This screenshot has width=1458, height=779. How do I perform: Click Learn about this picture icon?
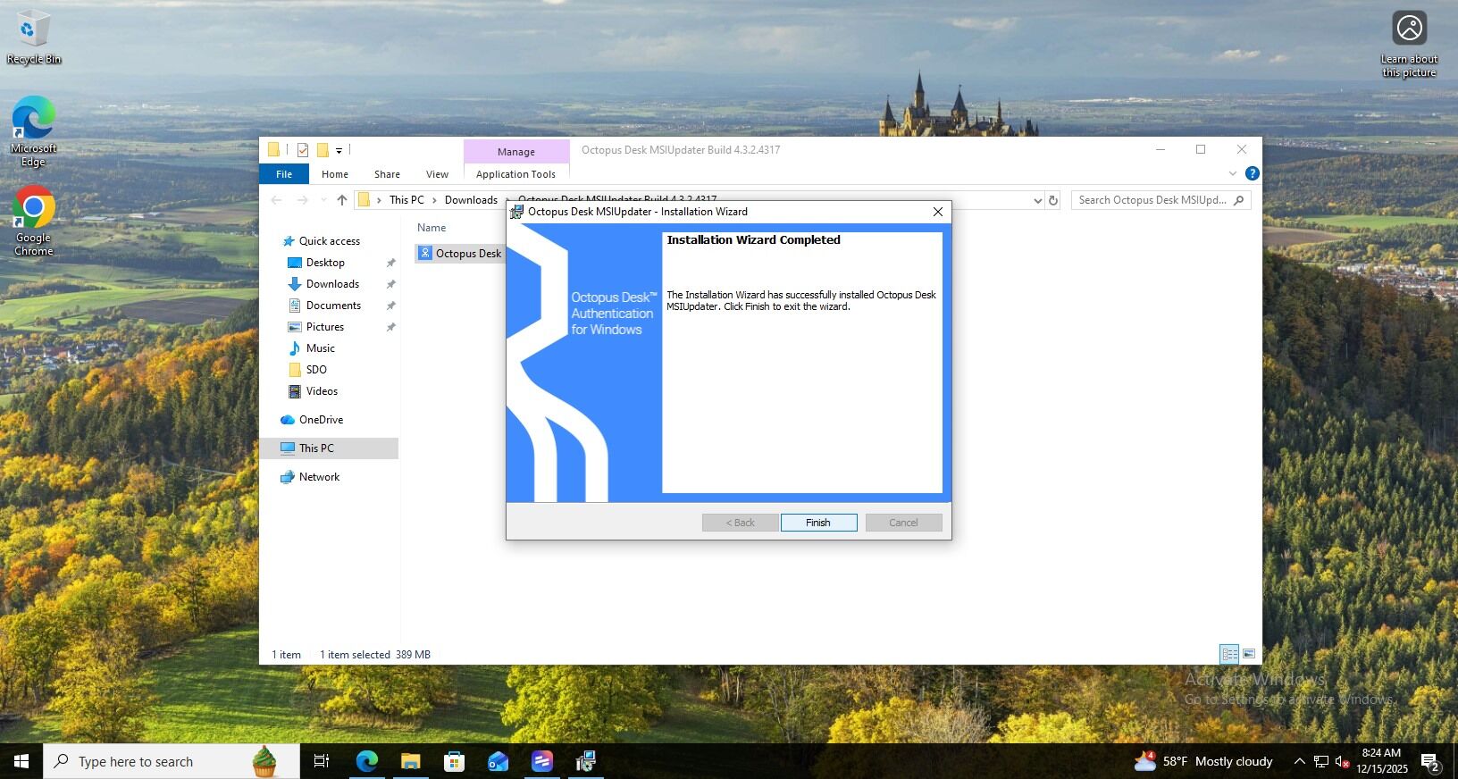1410,45
